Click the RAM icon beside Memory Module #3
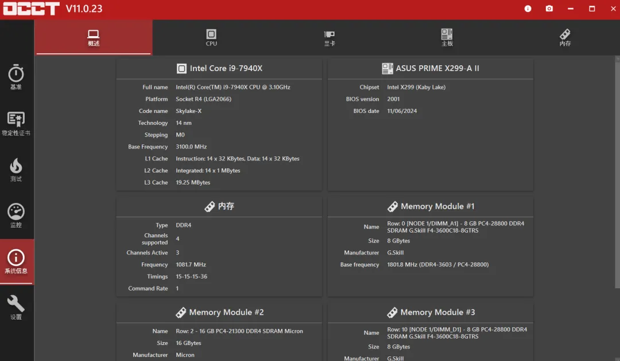The image size is (620, 361). [x=392, y=312]
